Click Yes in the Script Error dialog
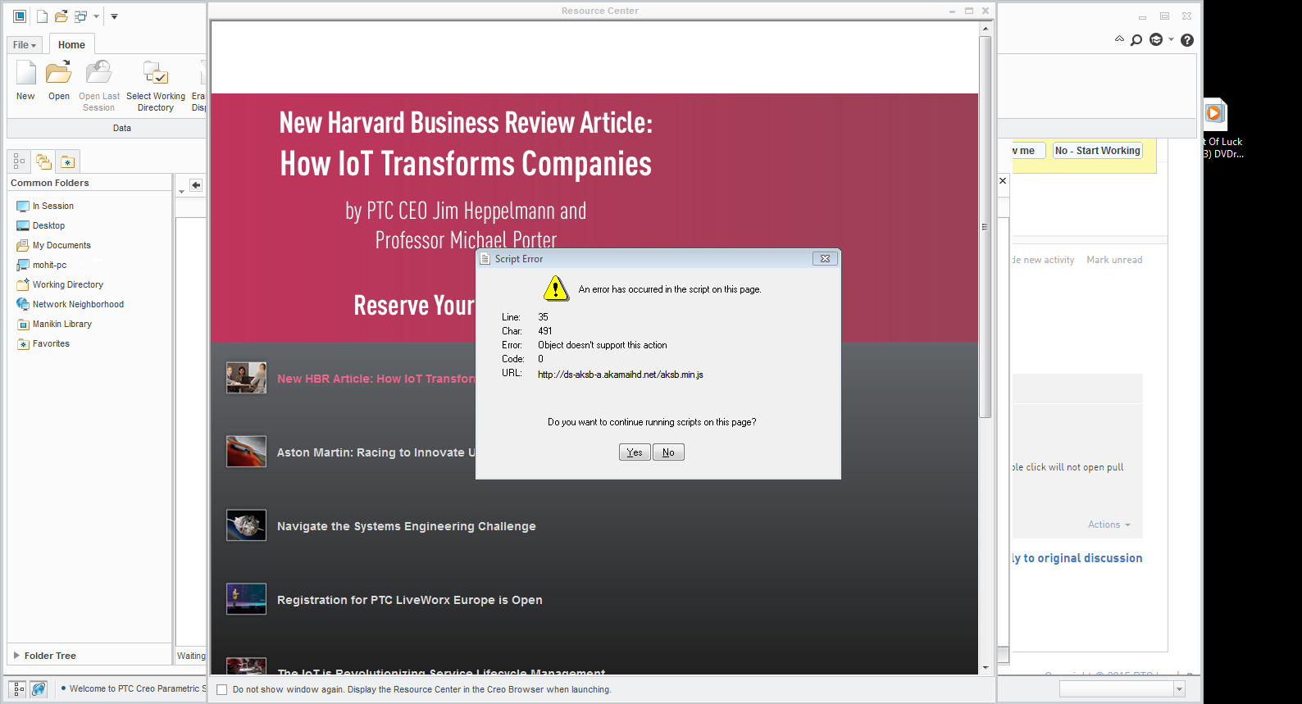Screen dimensions: 1302x704 (x=635, y=452)
